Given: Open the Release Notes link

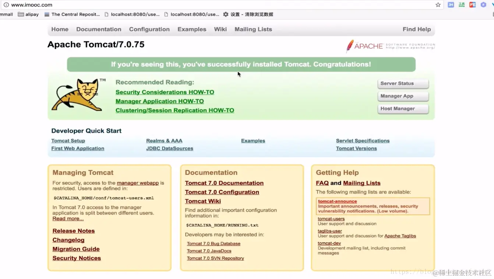Looking at the screenshot, I should pyautogui.click(x=74, y=231).
